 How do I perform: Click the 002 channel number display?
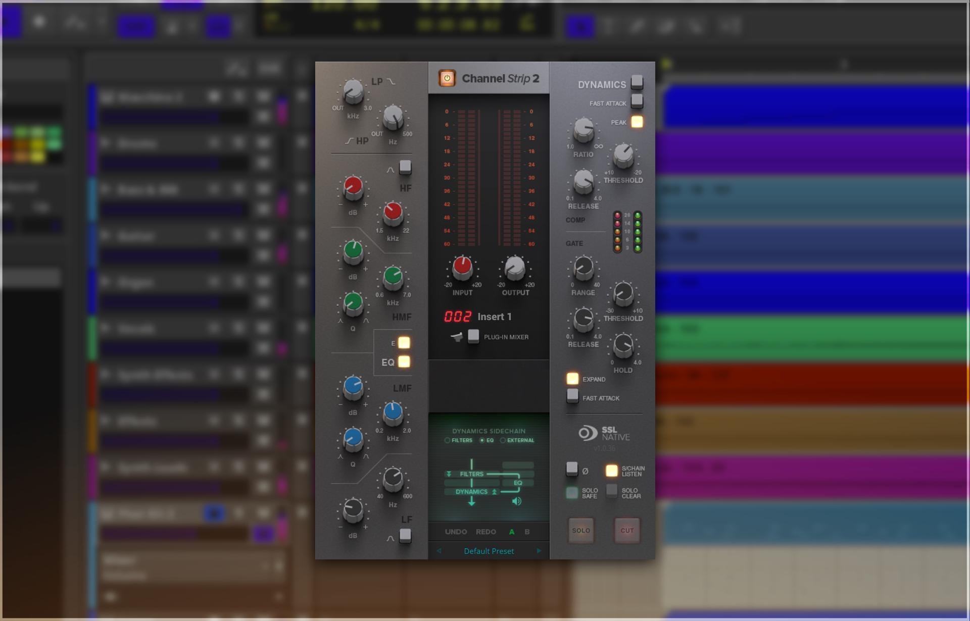(x=458, y=317)
